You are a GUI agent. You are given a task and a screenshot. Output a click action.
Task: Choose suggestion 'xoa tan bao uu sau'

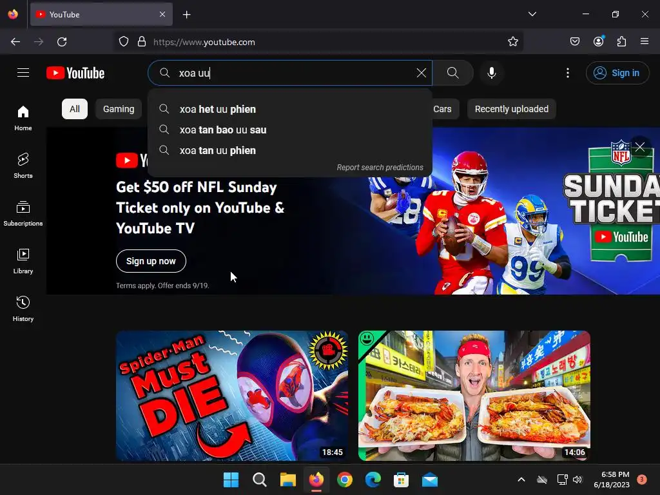pos(290,130)
